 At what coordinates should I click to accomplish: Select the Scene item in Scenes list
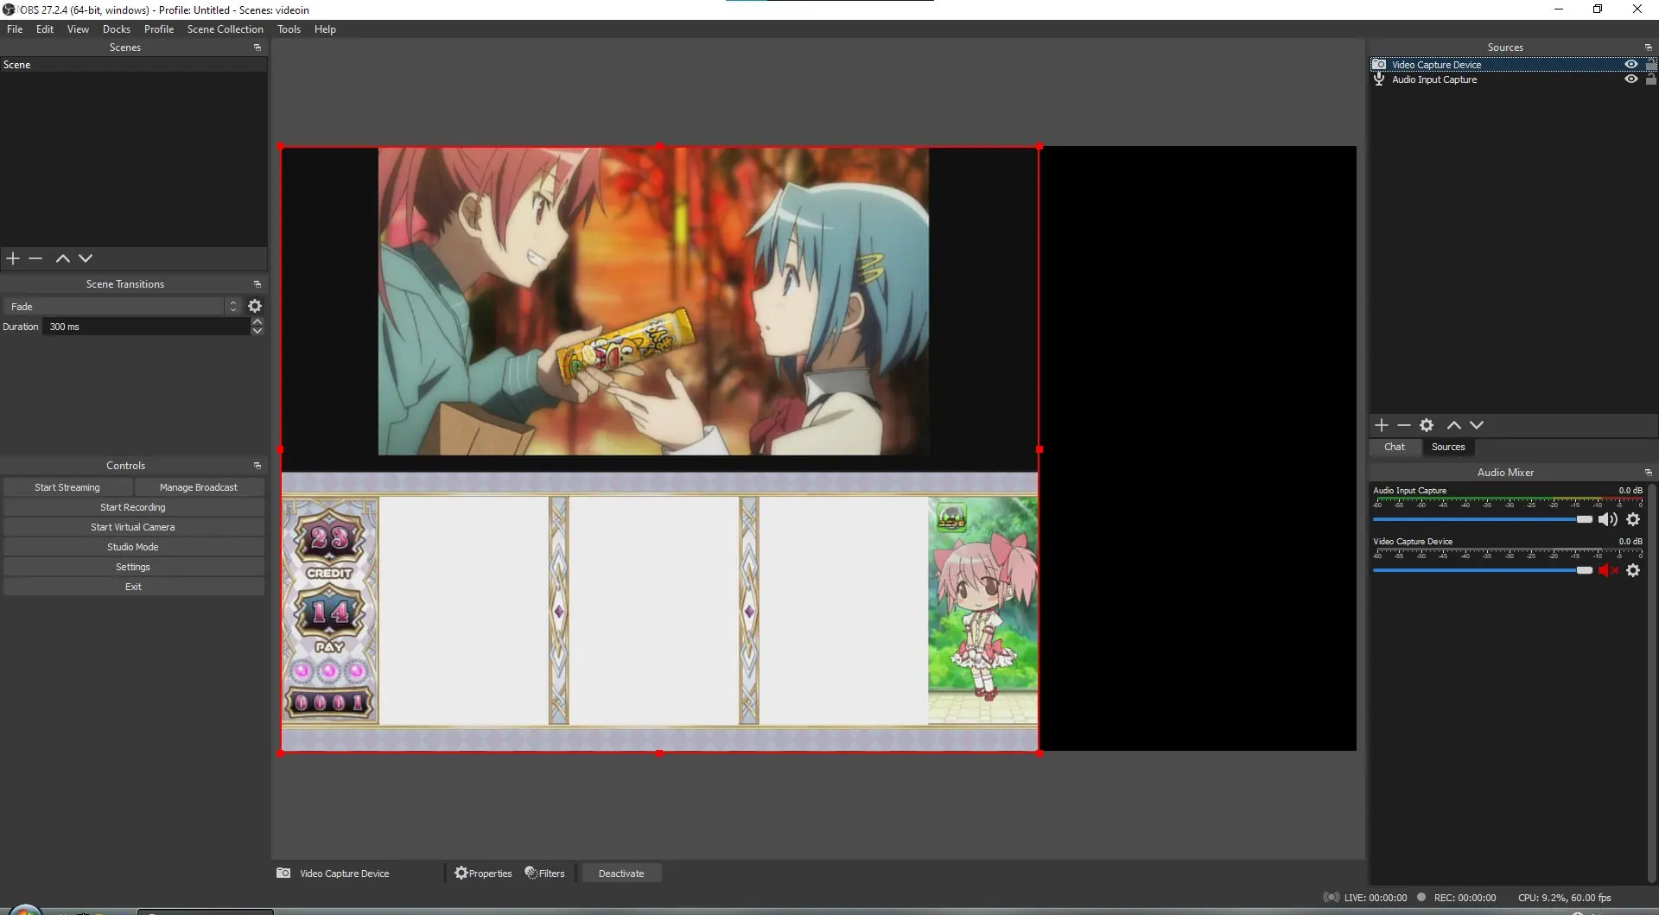pos(134,65)
